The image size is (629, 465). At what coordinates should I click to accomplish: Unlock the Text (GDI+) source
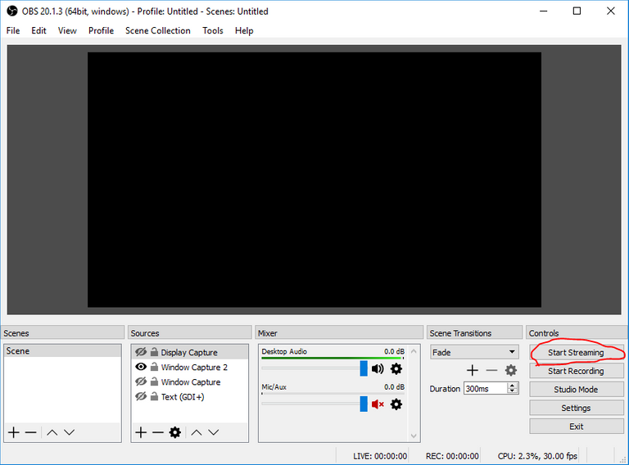tap(154, 397)
